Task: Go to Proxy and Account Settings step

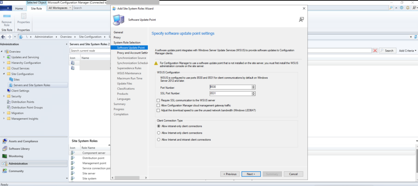Action: (x=132, y=53)
